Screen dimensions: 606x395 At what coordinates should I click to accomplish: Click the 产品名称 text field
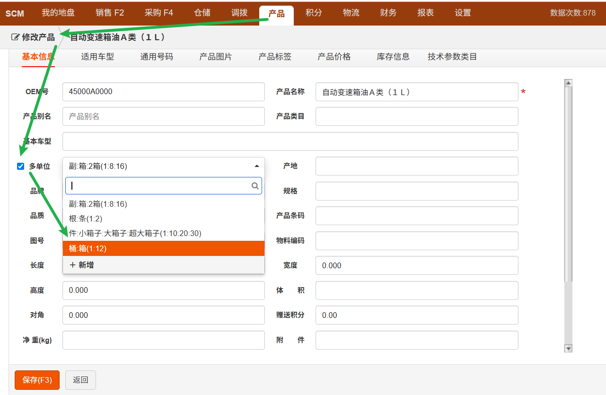click(x=416, y=92)
